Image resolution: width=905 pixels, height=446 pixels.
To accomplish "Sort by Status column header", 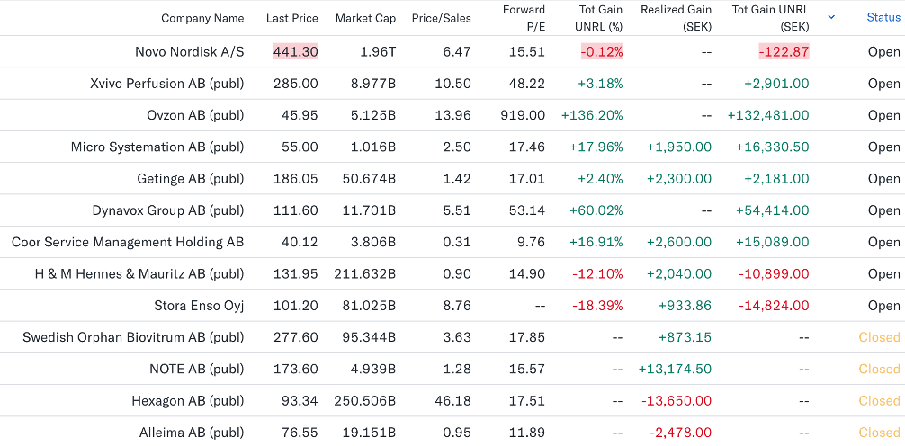I will [883, 18].
